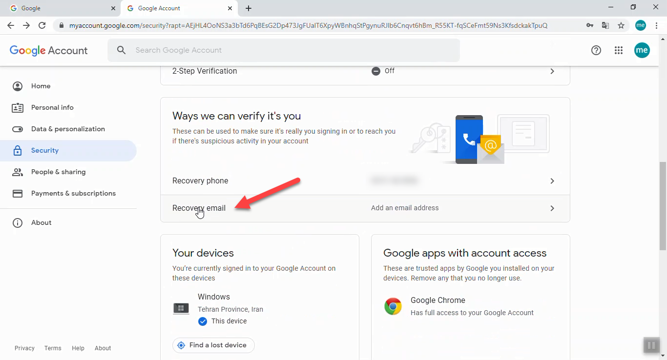Viewport: 667px width, 360px height.
Task: Click the search icon in the Google Account search bar
Action: tap(121, 50)
